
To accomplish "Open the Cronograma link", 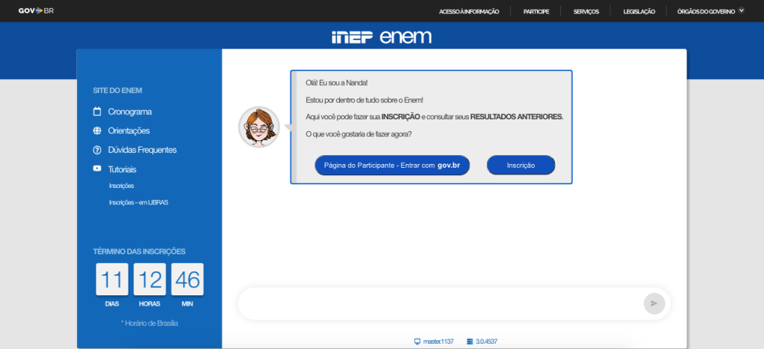I will [130, 112].
